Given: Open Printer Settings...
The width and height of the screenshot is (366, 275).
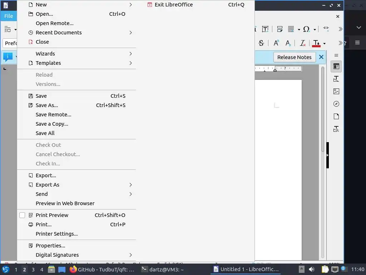Looking at the screenshot, I should click(x=76, y=234).
